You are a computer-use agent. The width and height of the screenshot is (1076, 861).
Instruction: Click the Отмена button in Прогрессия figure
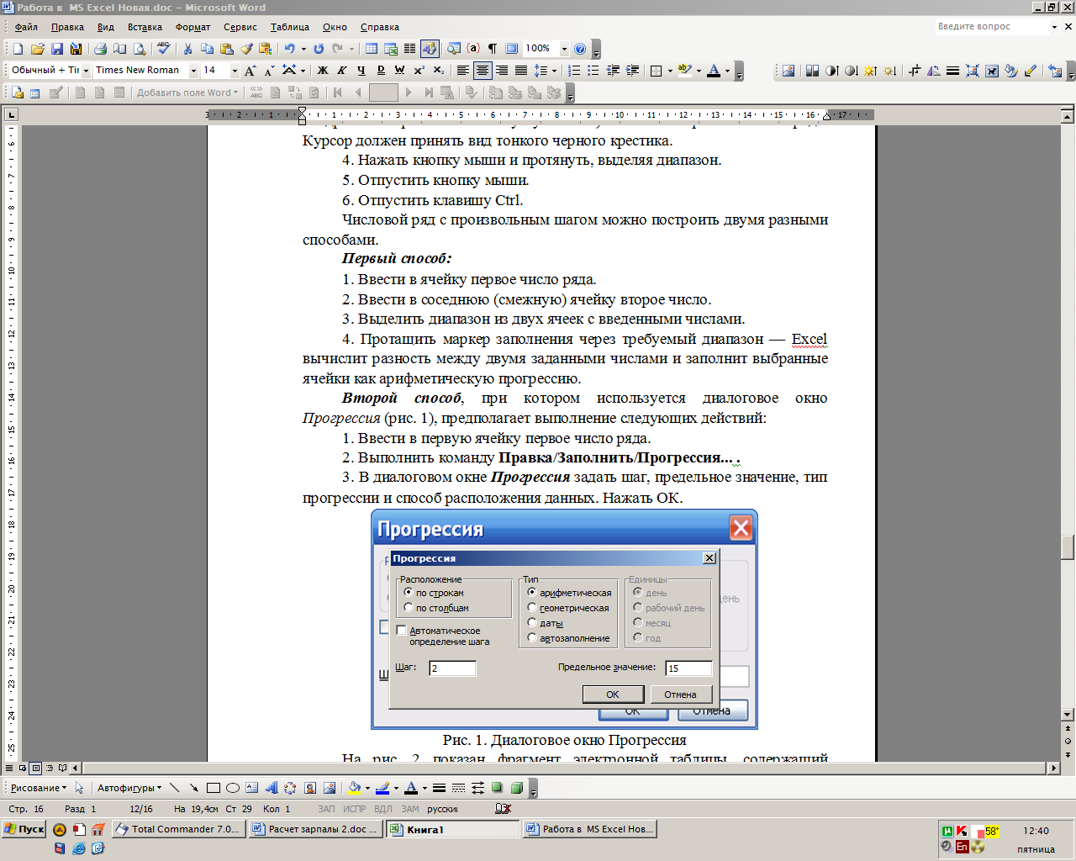(680, 695)
